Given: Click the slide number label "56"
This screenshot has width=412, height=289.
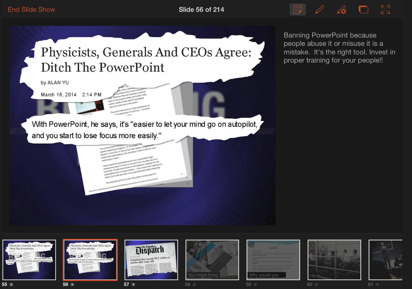Looking at the screenshot, I should pyautogui.click(x=65, y=284).
